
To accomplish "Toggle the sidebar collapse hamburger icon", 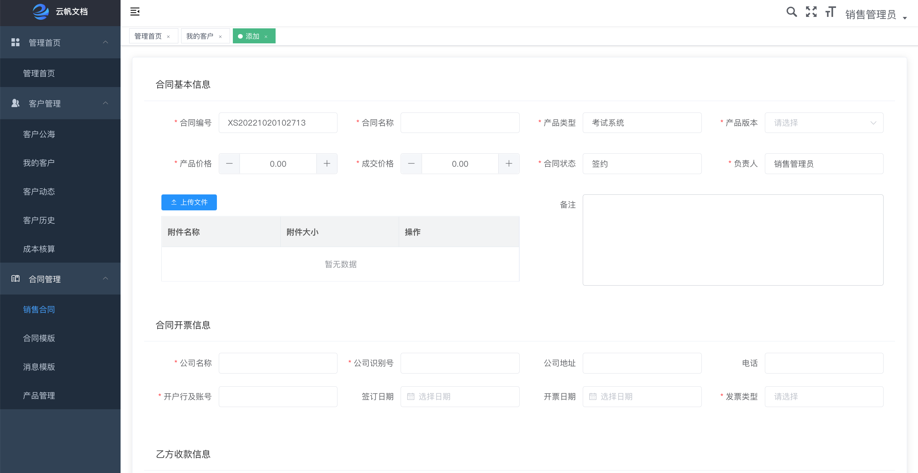I will (135, 12).
